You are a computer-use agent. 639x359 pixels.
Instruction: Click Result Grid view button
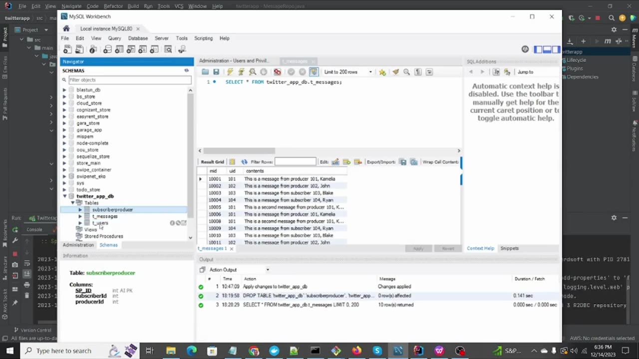[212, 162]
